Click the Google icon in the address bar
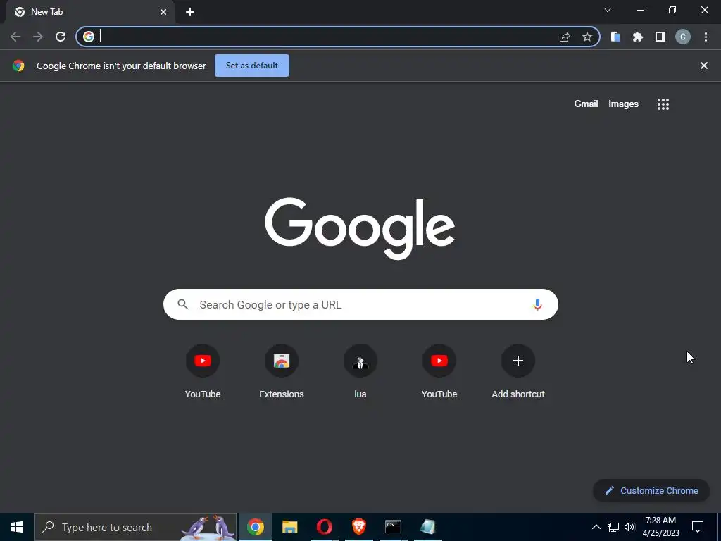 click(x=89, y=37)
